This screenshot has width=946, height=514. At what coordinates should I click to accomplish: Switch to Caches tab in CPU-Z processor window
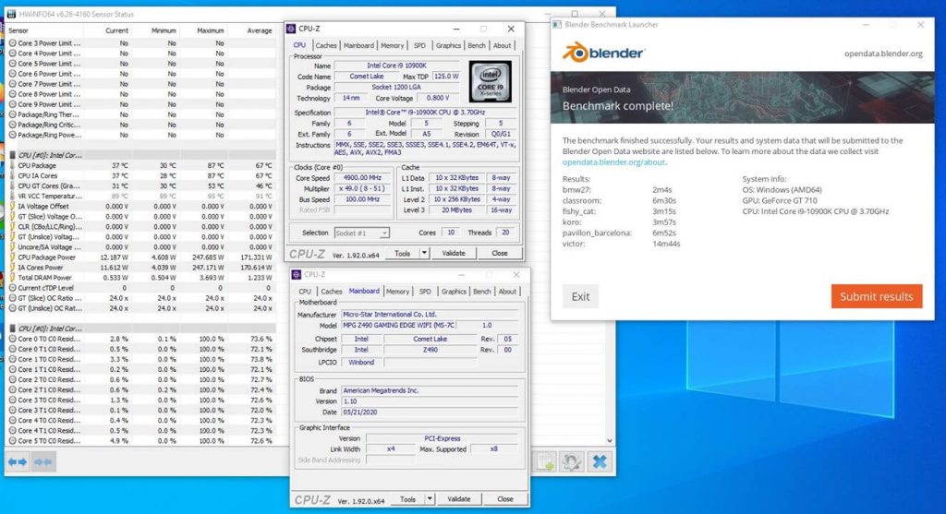click(x=326, y=45)
